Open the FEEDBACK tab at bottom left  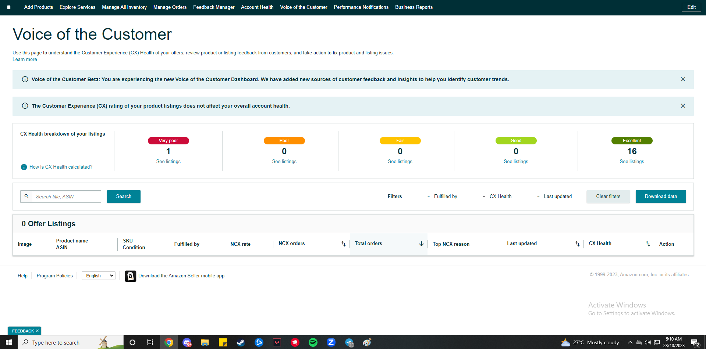tap(24, 331)
